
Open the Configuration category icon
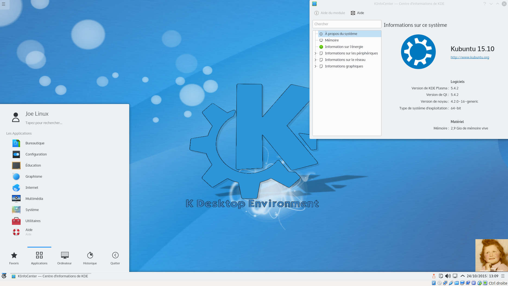point(16,154)
